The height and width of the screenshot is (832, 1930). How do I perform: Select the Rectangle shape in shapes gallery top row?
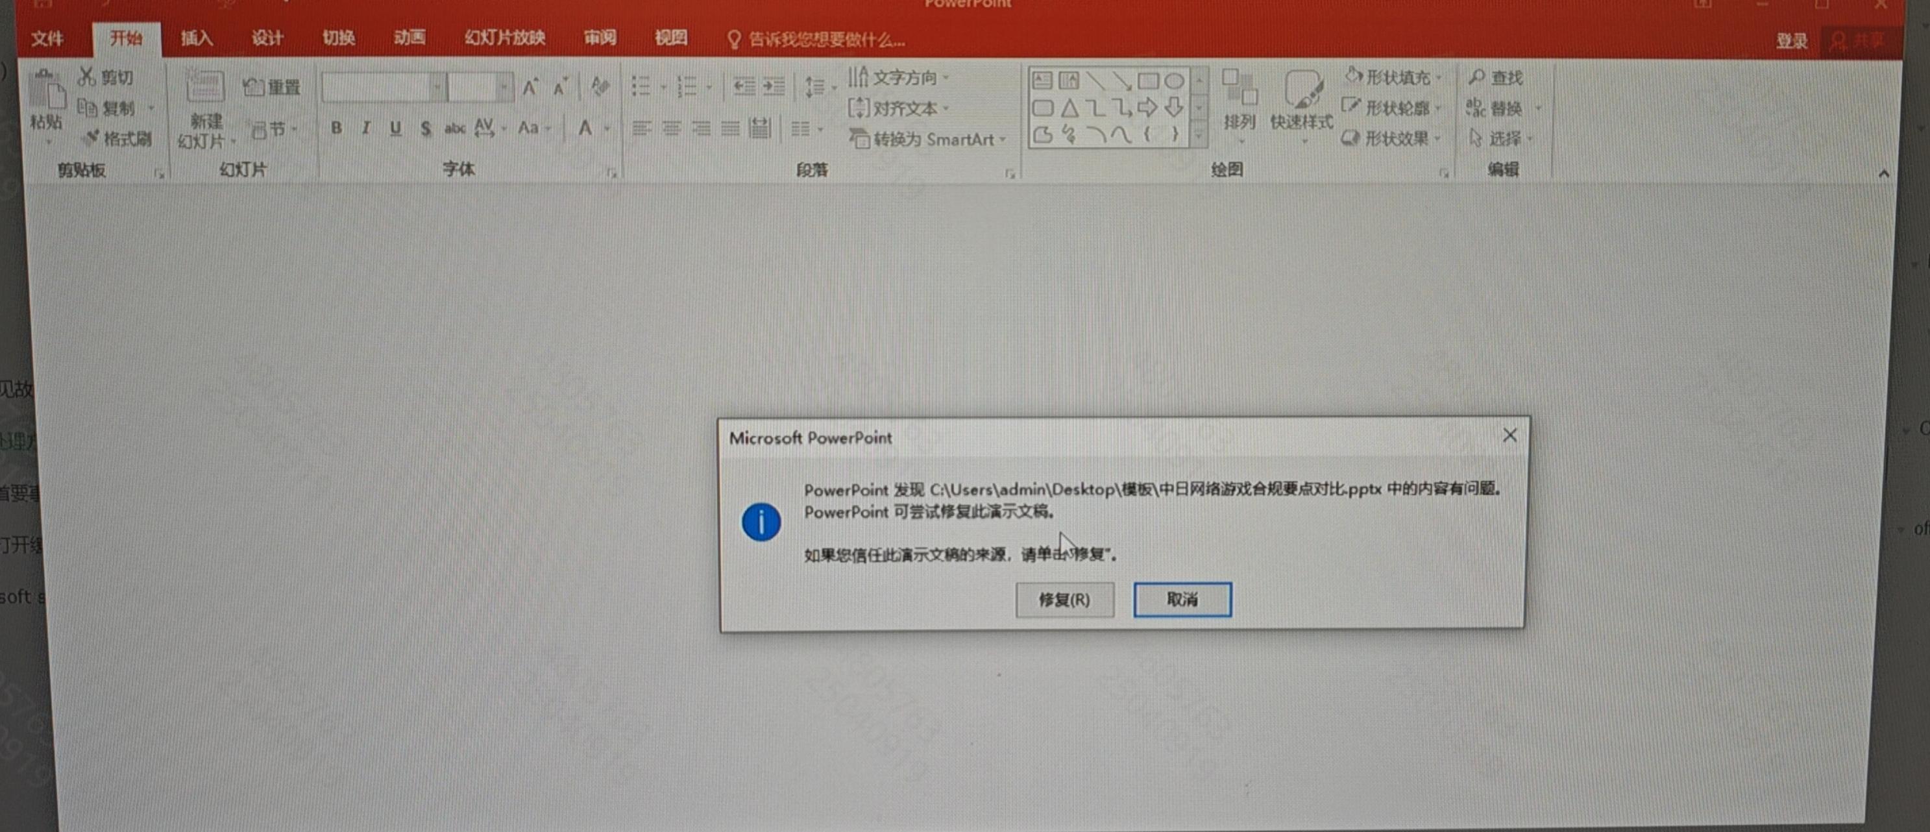[1148, 80]
